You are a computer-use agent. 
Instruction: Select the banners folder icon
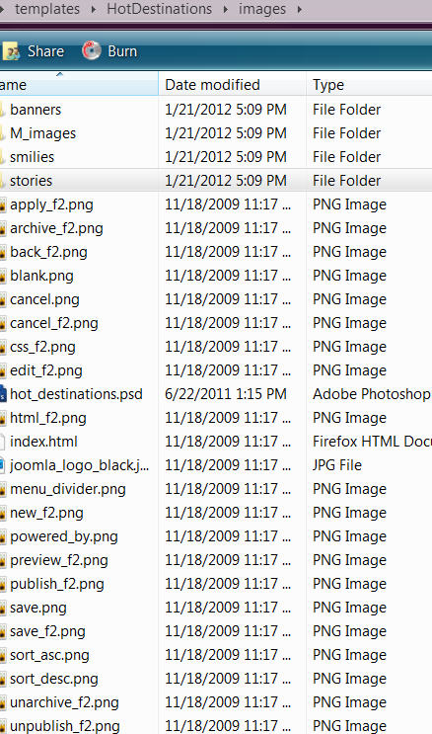point(3,110)
